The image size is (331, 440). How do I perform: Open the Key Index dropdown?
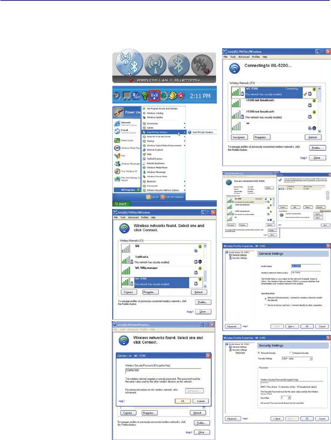coord(286,397)
